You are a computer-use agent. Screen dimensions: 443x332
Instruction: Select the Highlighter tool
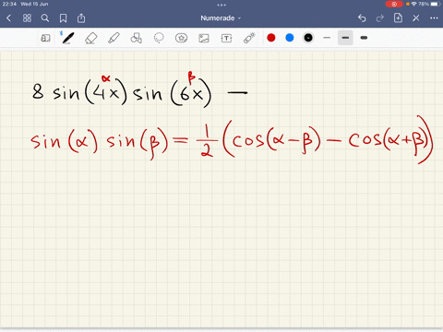pos(114,38)
